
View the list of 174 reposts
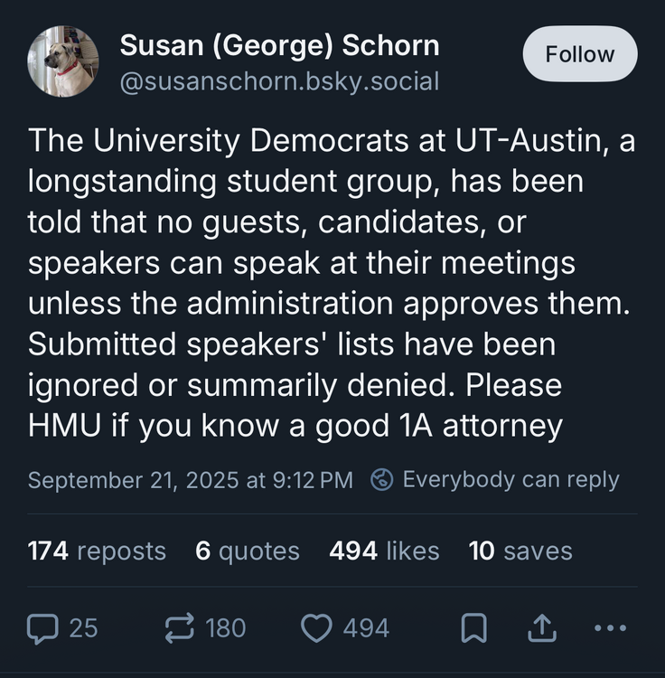click(97, 551)
